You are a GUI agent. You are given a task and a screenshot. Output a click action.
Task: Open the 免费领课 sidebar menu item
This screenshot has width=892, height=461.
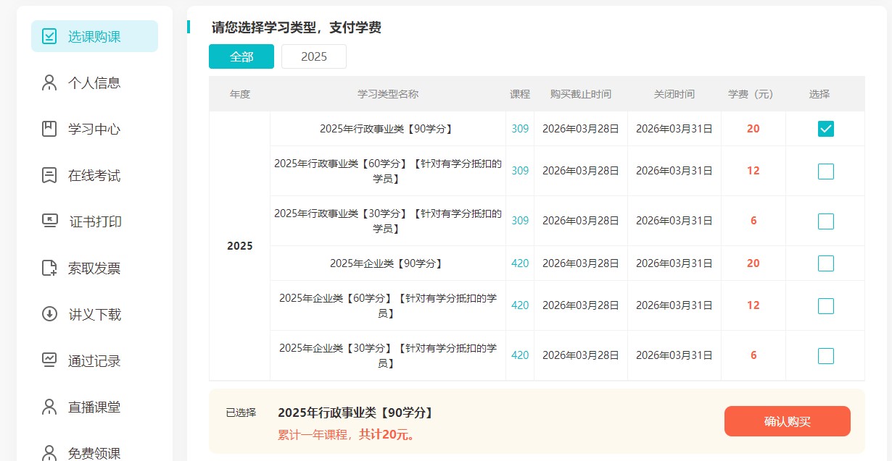click(x=94, y=453)
